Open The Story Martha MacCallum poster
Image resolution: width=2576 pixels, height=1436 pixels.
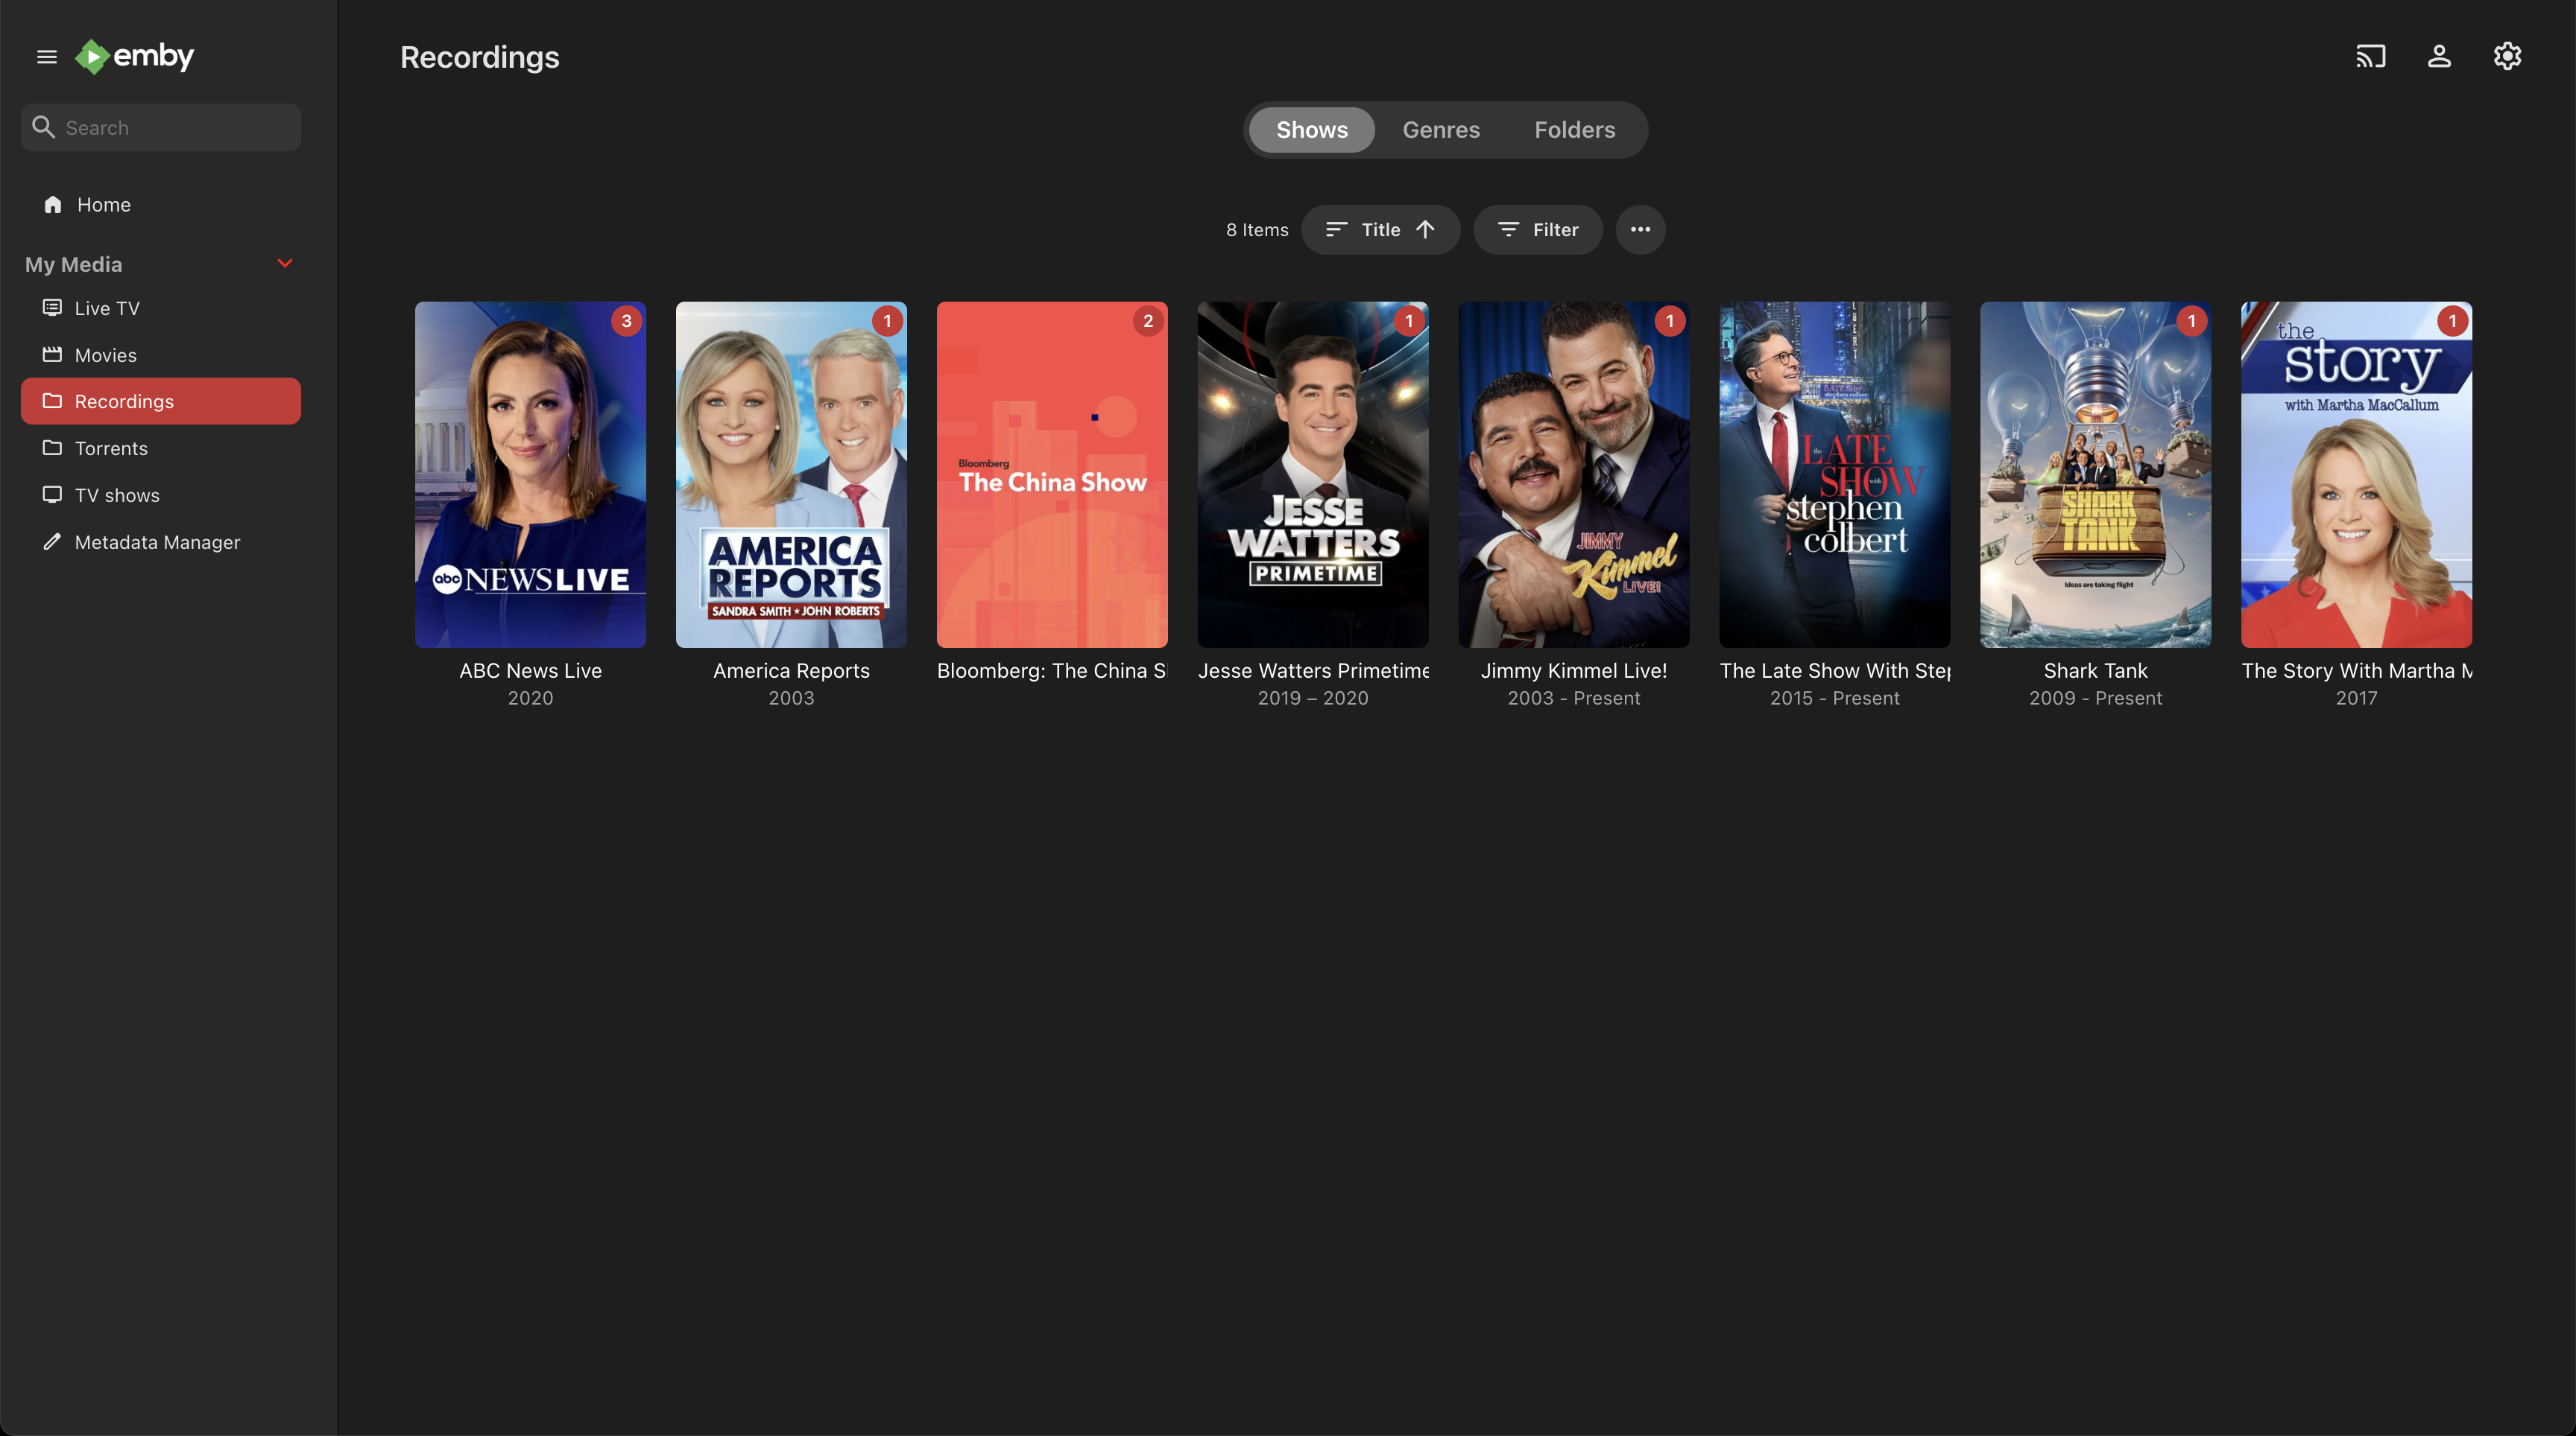(x=2357, y=474)
